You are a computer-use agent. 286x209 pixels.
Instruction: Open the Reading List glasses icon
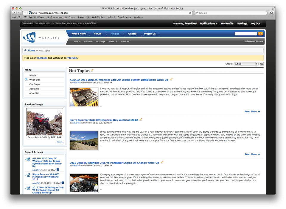(14, 17)
